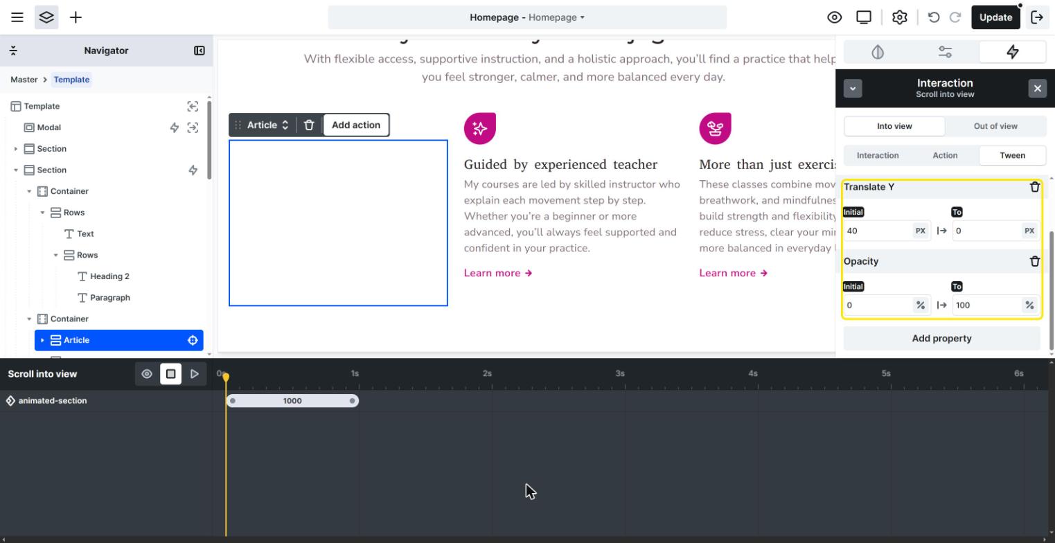Collapse the first Rows tree item

click(x=42, y=213)
